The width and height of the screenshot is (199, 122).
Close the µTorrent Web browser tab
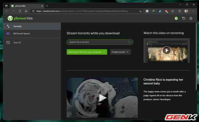click(x=42, y=6)
